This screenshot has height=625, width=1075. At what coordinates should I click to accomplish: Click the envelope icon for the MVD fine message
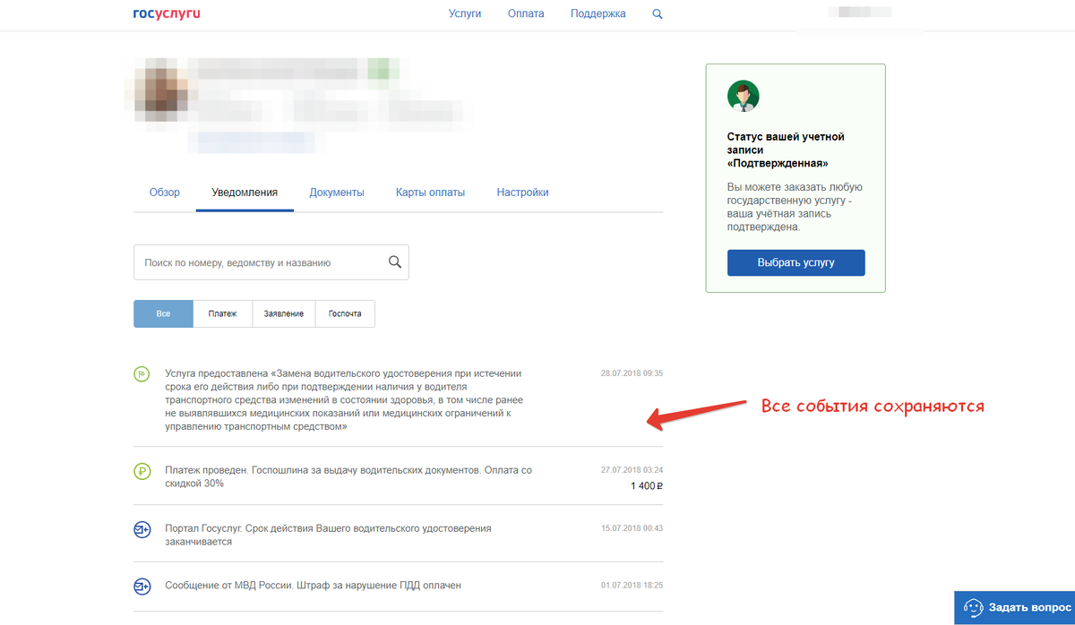[x=142, y=586]
